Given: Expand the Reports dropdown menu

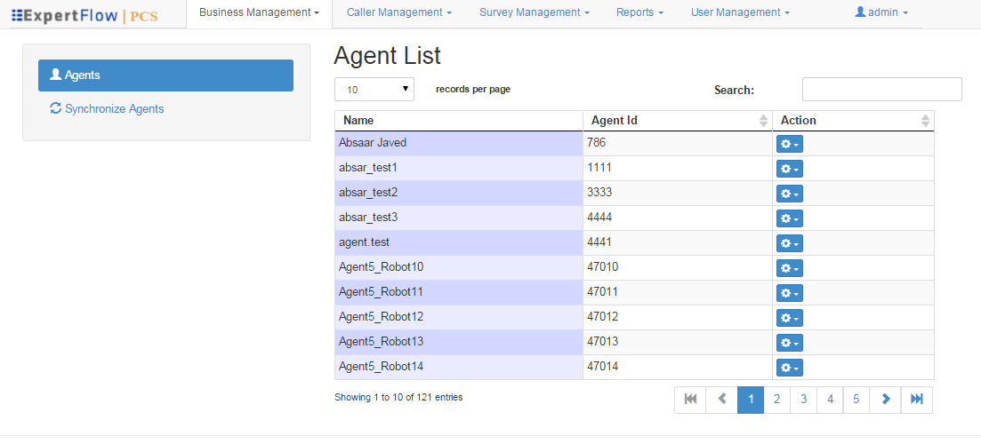Looking at the screenshot, I should (x=639, y=12).
